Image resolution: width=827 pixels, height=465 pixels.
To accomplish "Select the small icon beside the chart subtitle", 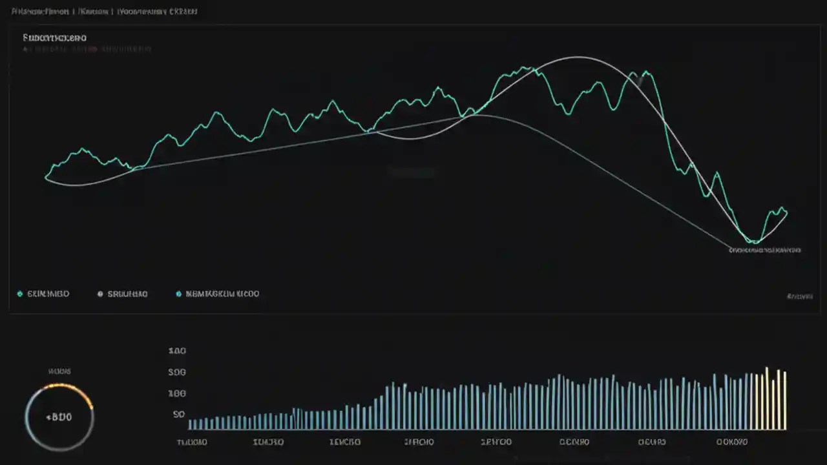I will pyautogui.click(x=23, y=49).
